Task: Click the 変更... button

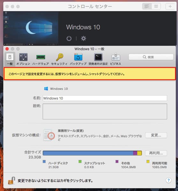Action: [x=156, y=135]
